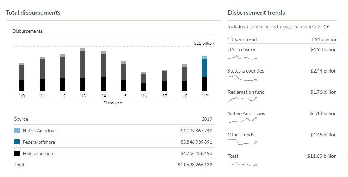This screenshot has height=177, width=348.
Task: Click the Total disbursements heading
Action: [x=33, y=13]
